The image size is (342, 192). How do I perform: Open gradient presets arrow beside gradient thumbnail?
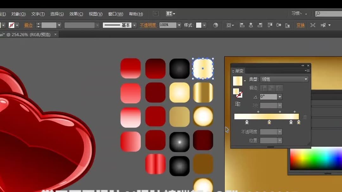[x=245, y=81]
